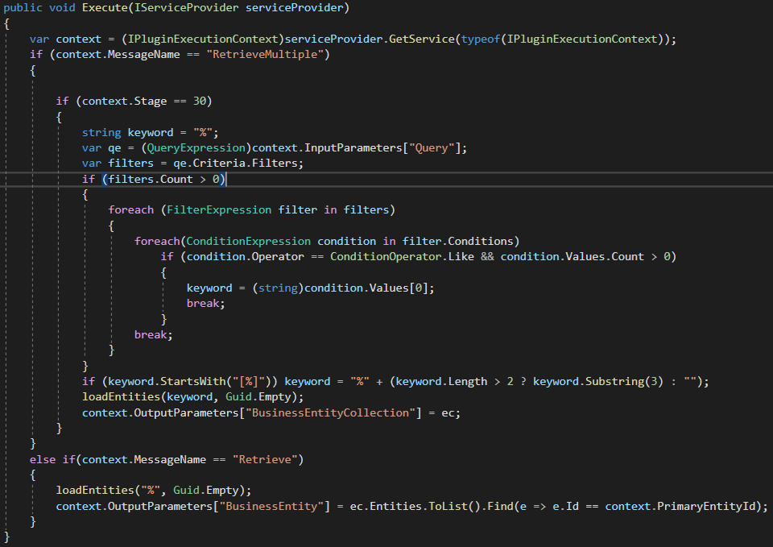Image resolution: width=773 pixels, height=547 pixels.
Task: Click the Stage property in context.Stage
Action: coord(151,102)
